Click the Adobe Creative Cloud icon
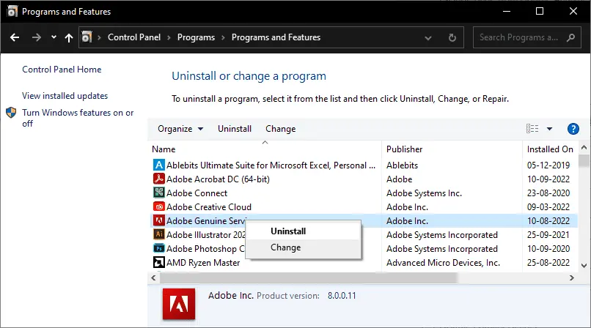Viewport: 591px width, 328px height. (x=158, y=207)
